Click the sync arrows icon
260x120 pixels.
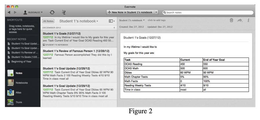pyautogui.click(x=52, y=12)
